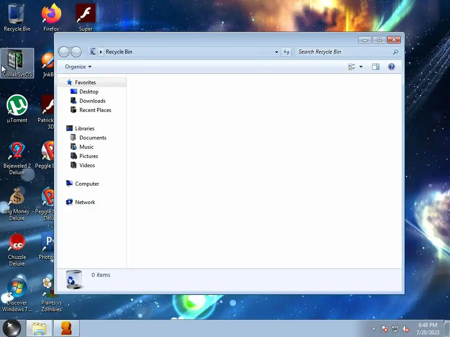Viewport: 450px width, 337px height.
Task: Open the clock showing 6:48 PM
Action: pos(428,328)
